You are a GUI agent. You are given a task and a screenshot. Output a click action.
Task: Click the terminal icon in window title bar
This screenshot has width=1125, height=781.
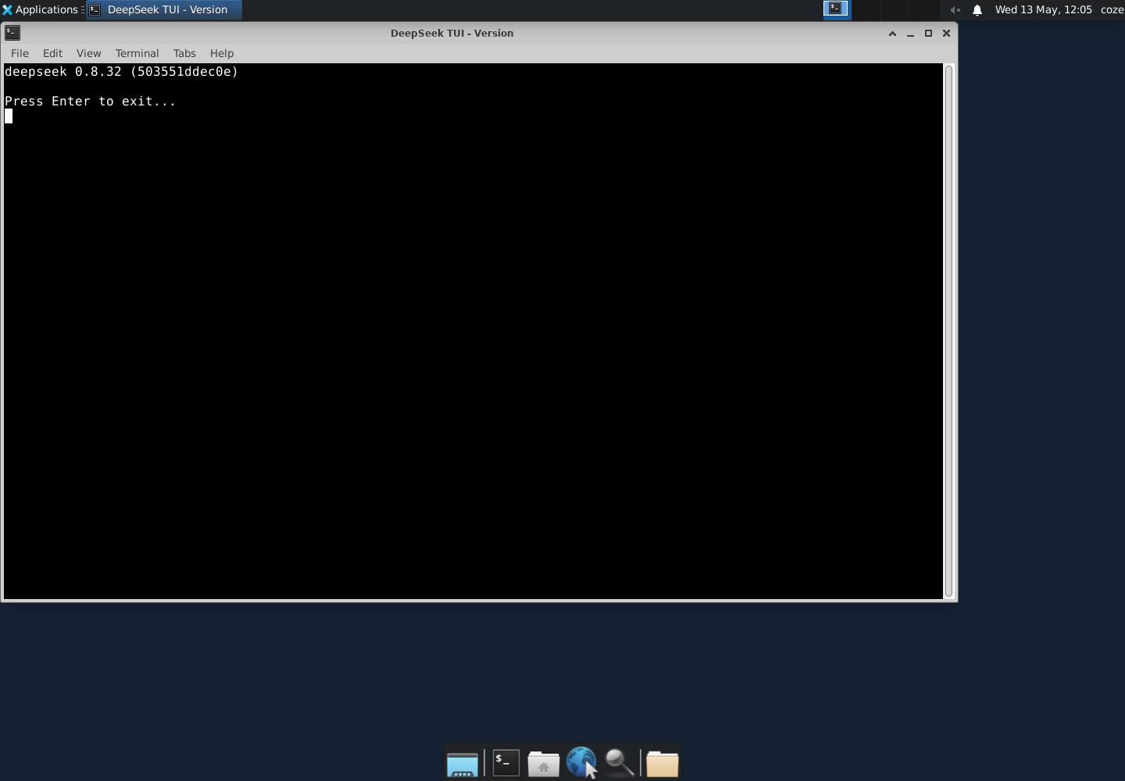point(12,33)
